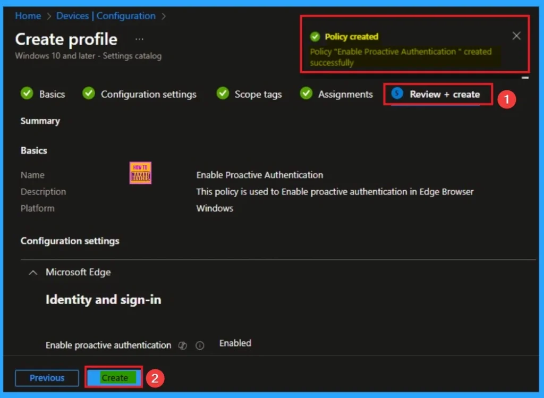Collapse the Microsoft Edge section
This screenshot has height=398, width=544.
point(33,273)
